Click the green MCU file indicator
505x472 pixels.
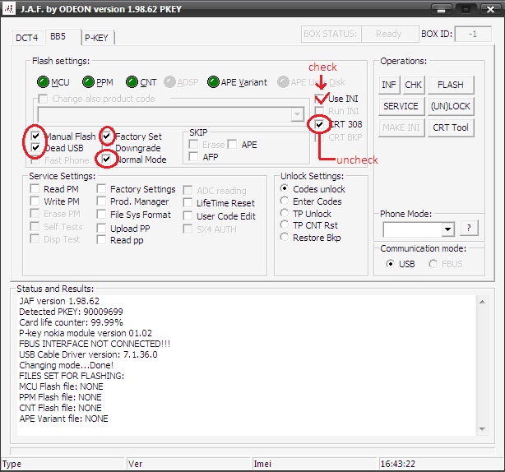(x=43, y=82)
